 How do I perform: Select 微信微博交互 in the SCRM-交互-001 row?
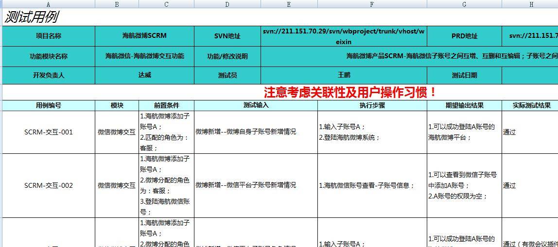pyautogui.click(x=117, y=132)
